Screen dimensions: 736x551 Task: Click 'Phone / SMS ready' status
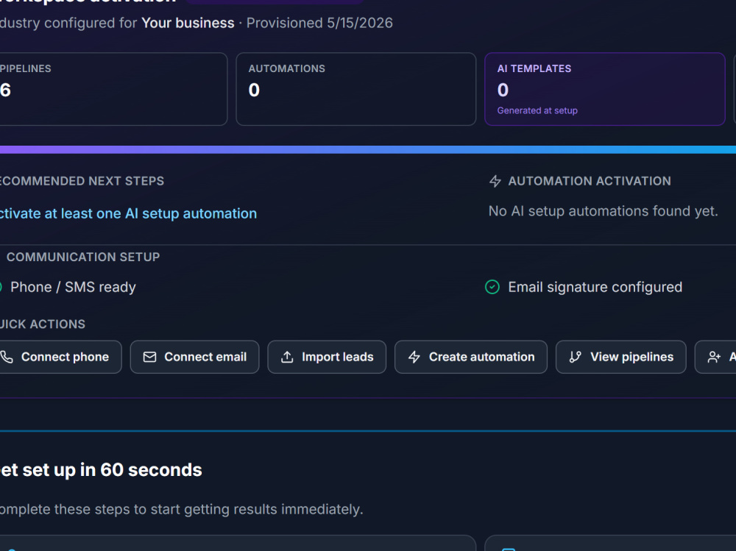tap(73, 287)
